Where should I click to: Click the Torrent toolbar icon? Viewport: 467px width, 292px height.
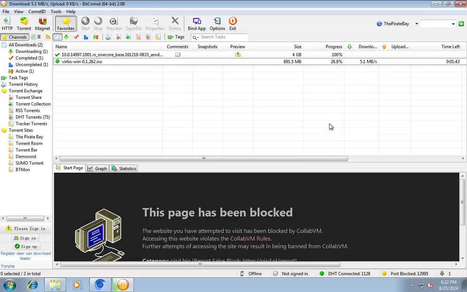24,24
